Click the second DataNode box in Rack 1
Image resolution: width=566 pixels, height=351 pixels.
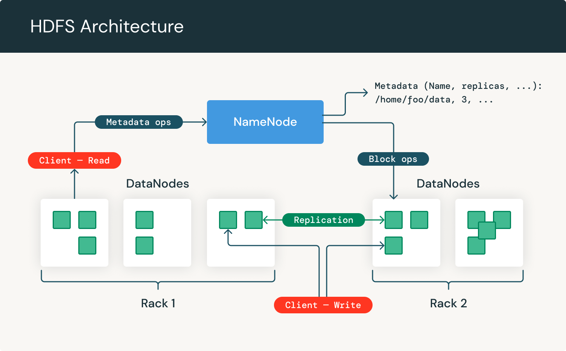[157, 233]
